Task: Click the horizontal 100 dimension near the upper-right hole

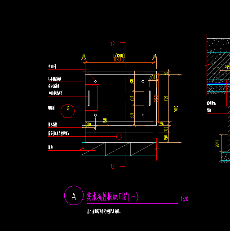Action: click(153, 78)
